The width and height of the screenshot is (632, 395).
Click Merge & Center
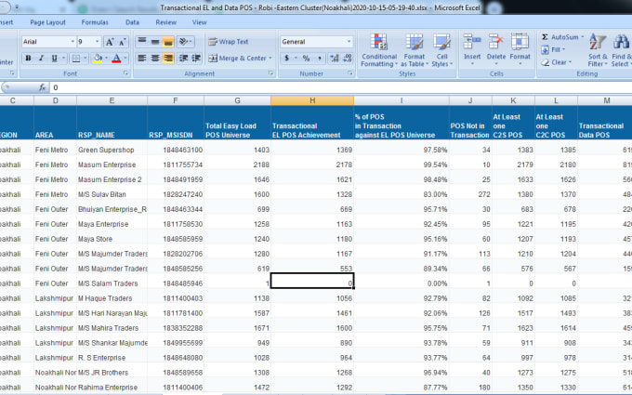pyautogui.click(x=237, y=59)
